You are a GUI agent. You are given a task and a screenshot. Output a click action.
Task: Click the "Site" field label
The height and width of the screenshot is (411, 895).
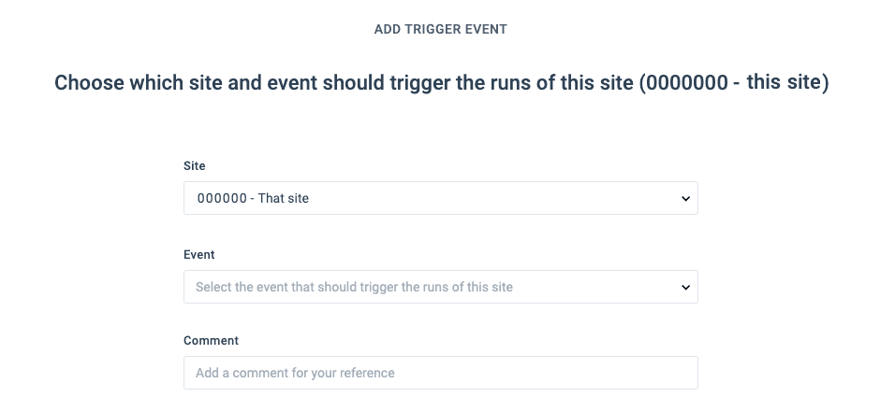click(195, 165)
